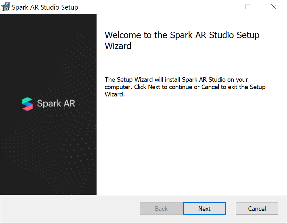Click the "Spark AR Studio Setup" window title

(45, 7)
